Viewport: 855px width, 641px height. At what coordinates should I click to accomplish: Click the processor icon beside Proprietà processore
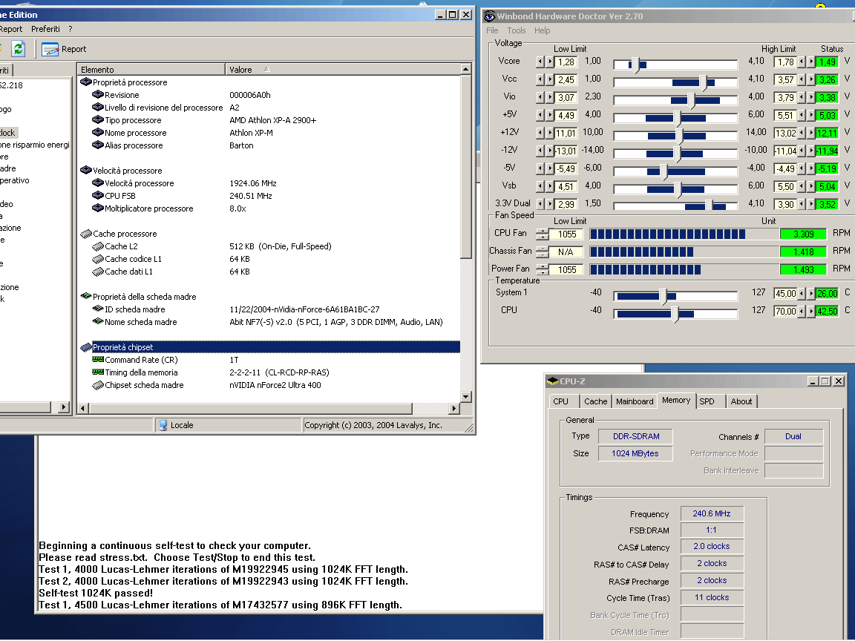click(x=85, y=82)
